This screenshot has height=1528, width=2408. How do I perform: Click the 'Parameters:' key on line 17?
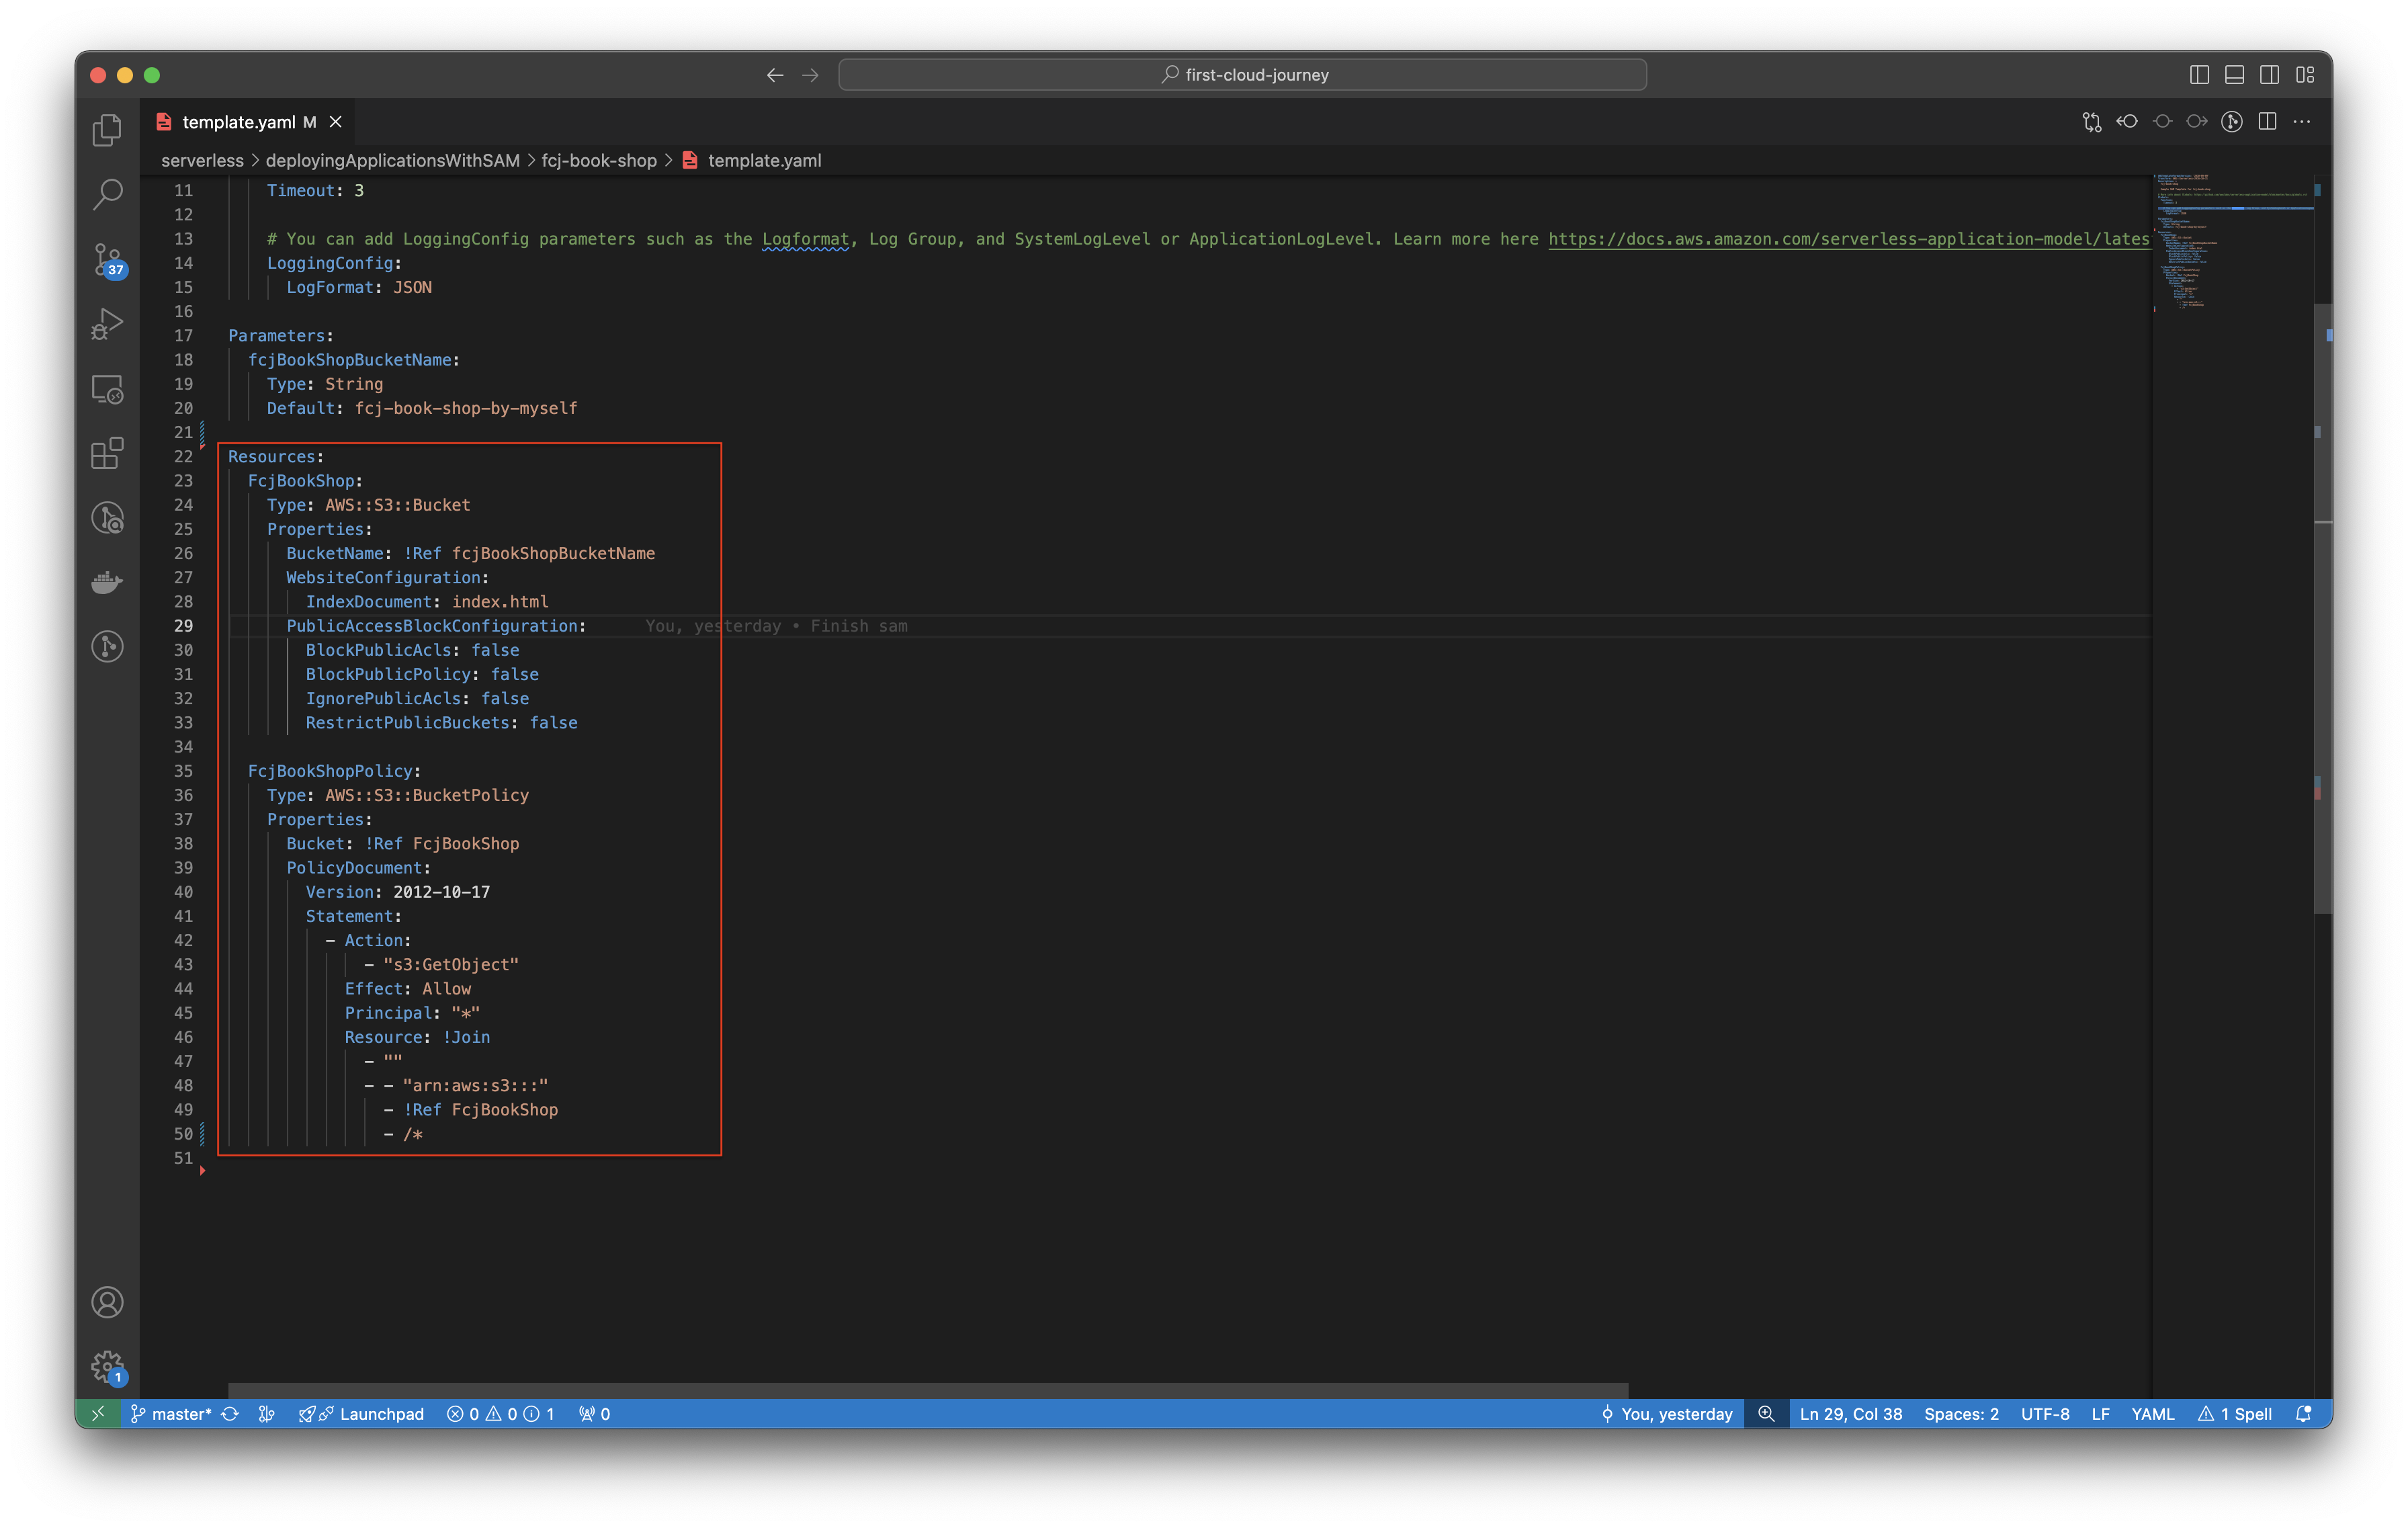(x=281, y=336)
